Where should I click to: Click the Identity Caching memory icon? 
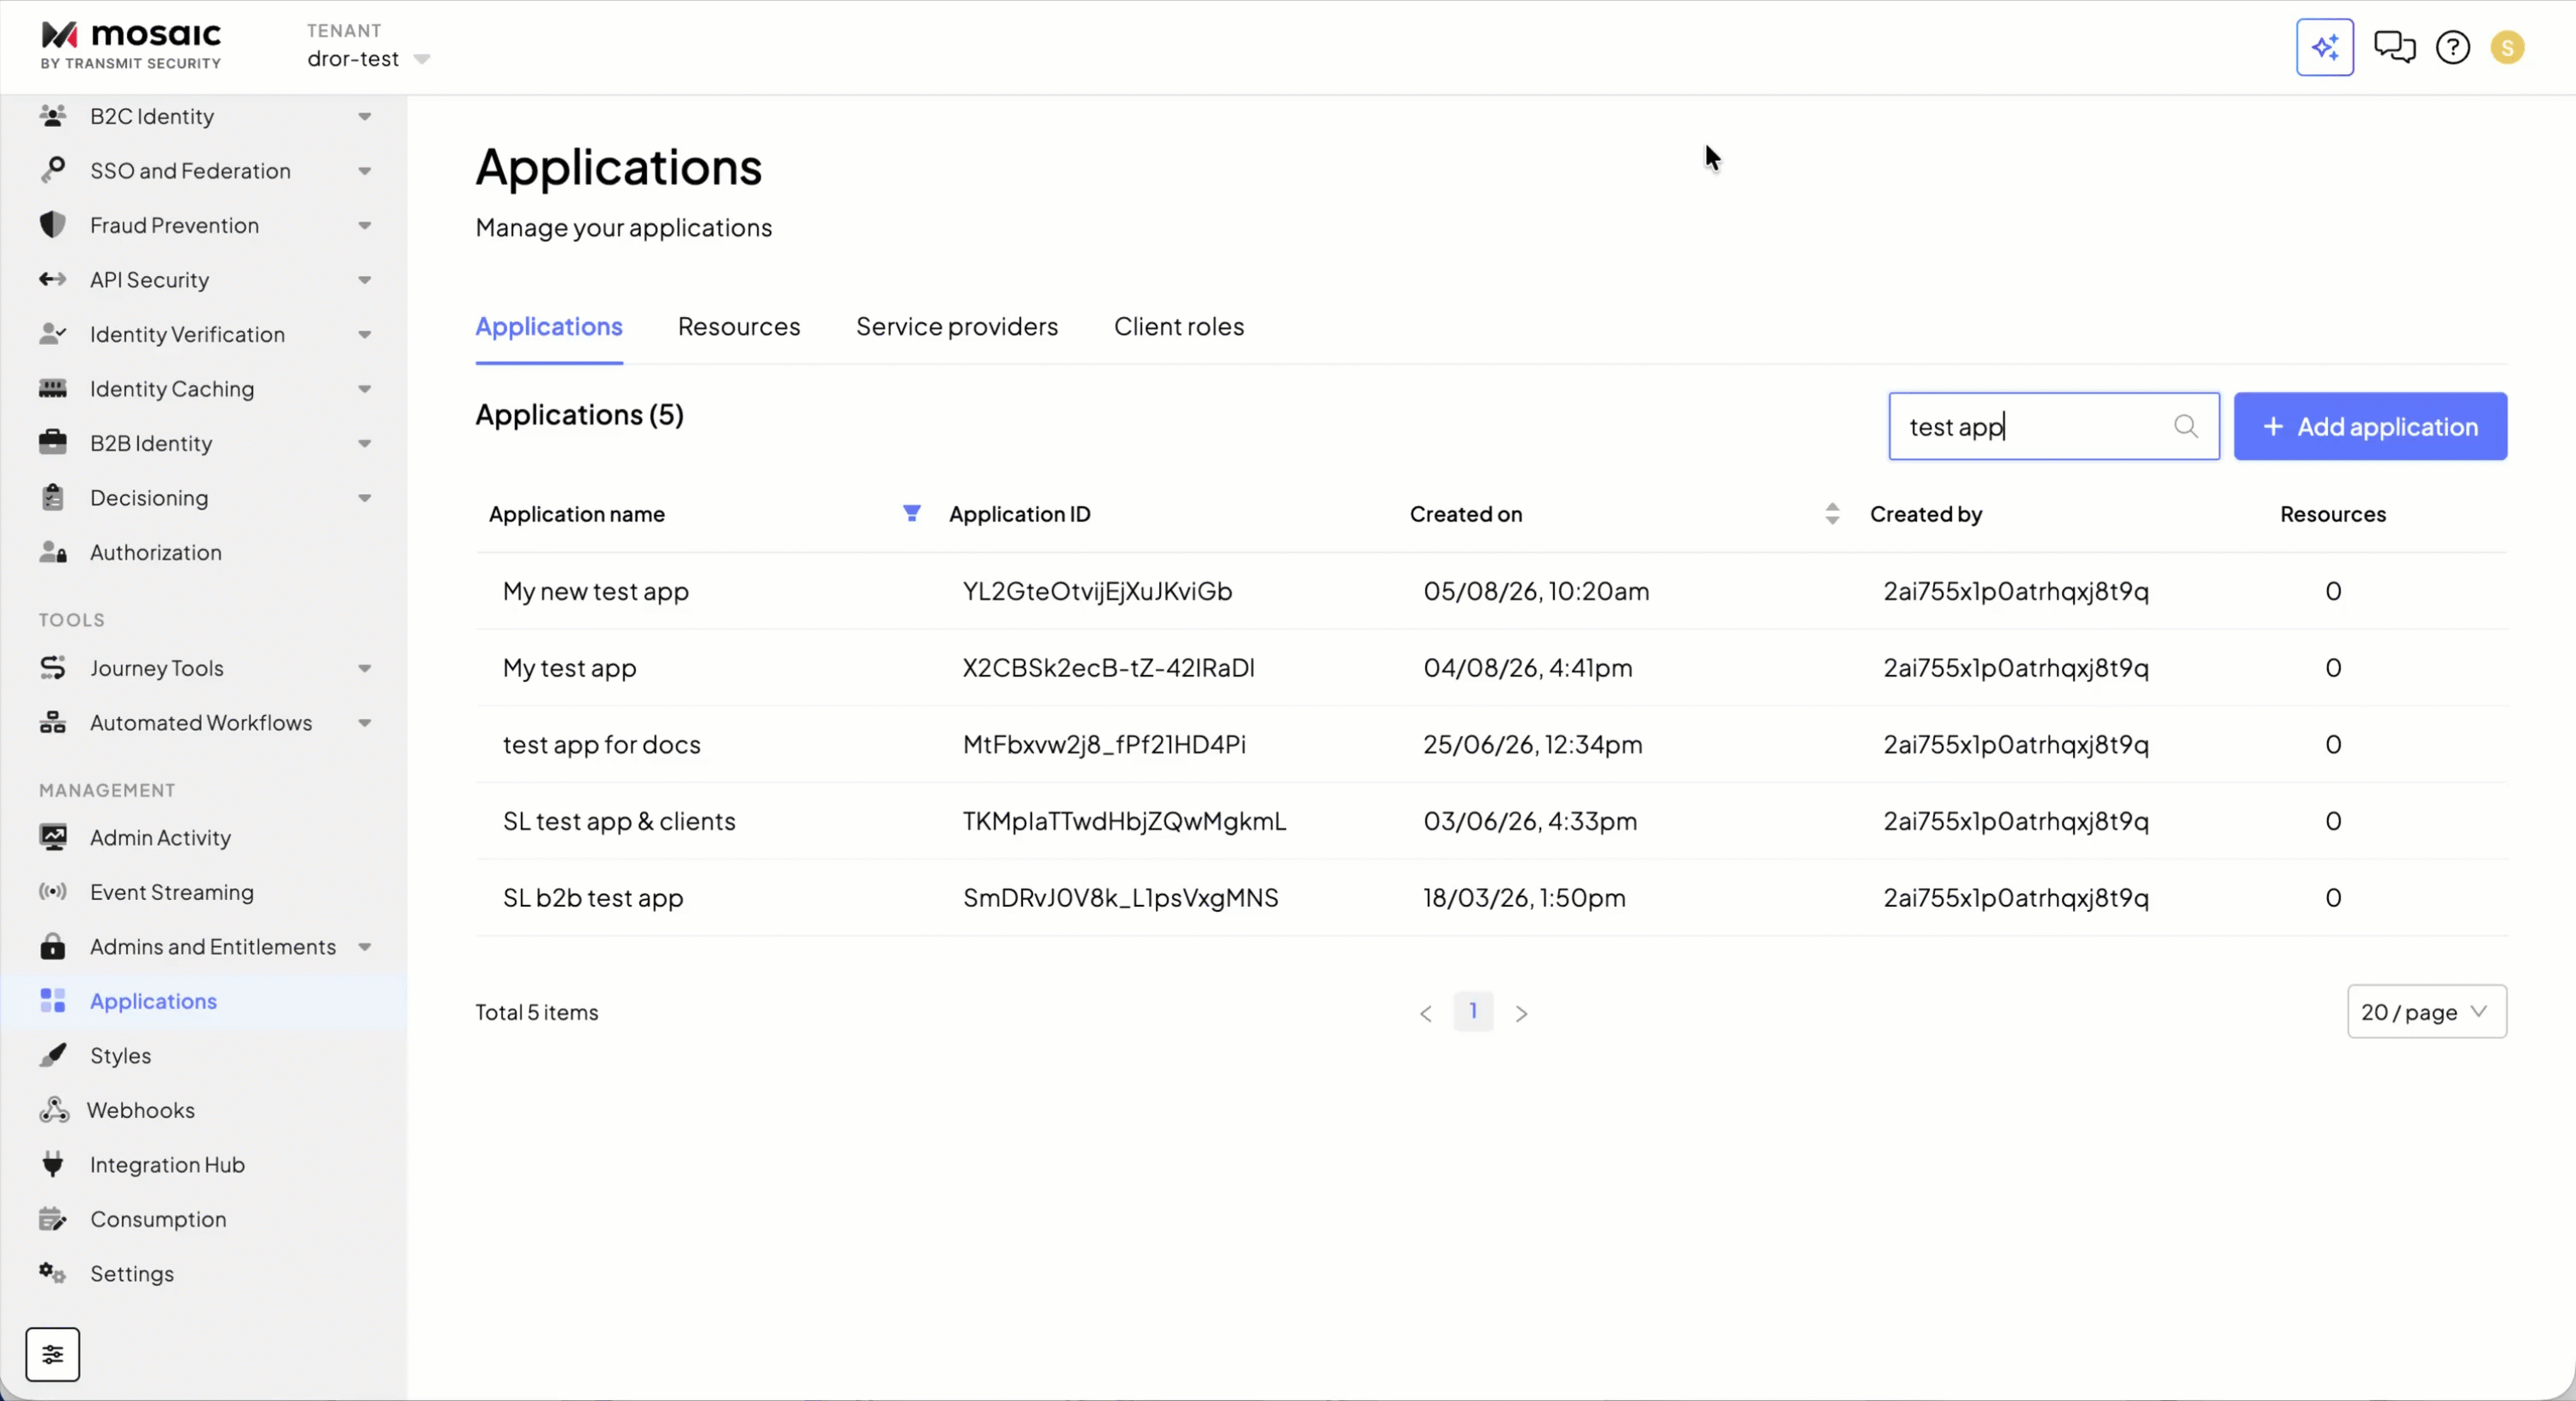tap(53, 388)
